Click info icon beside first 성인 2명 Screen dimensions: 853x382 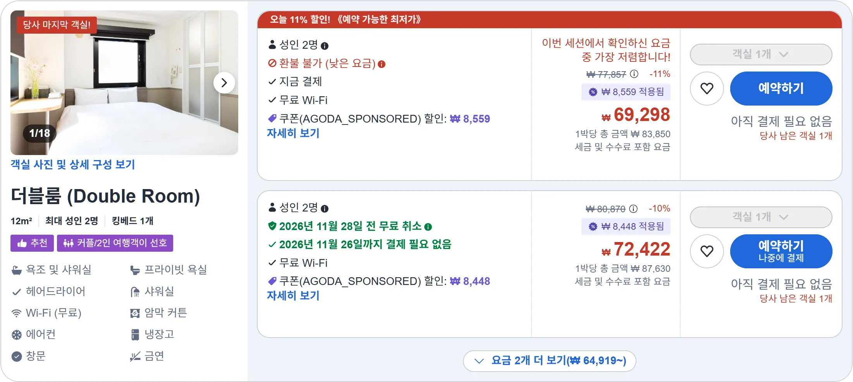coord(325,46)
